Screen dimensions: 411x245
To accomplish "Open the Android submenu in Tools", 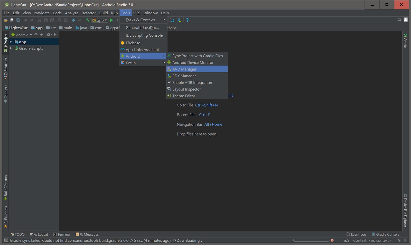I will (143, 56).
